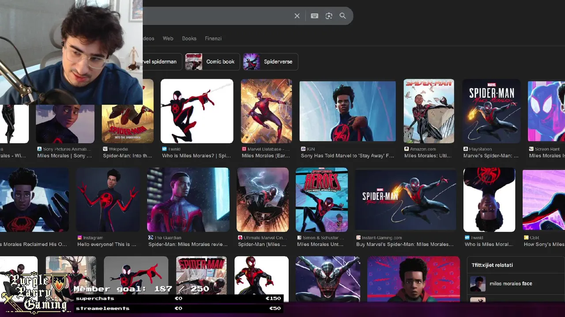565x317 pixels.
Task: Open the Instant-Gaming Spider-Man game banner image
Action: click(406, 199)
